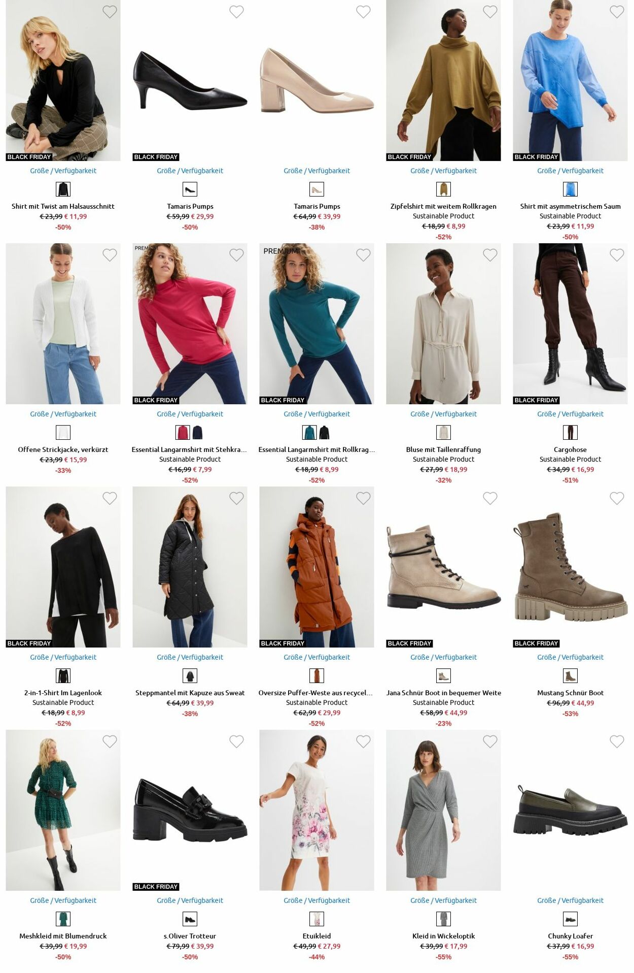Click wishlist heart on Meshkleid mit Blumendruck
The height and width of the screenshot is (973, 634).
[x=110, y=741]
